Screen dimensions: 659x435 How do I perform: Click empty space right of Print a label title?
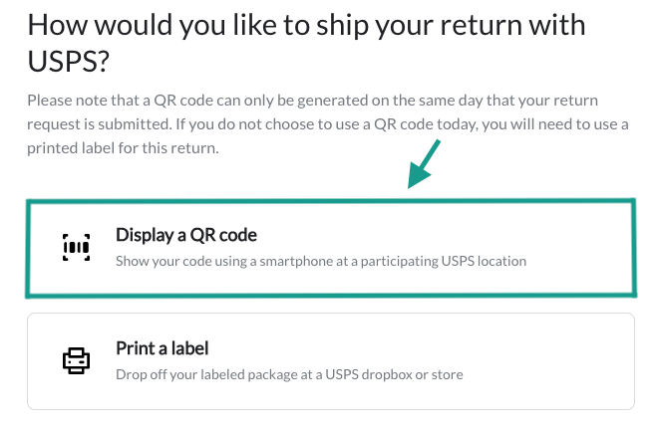pyautogui.click(x=421, y=348)
